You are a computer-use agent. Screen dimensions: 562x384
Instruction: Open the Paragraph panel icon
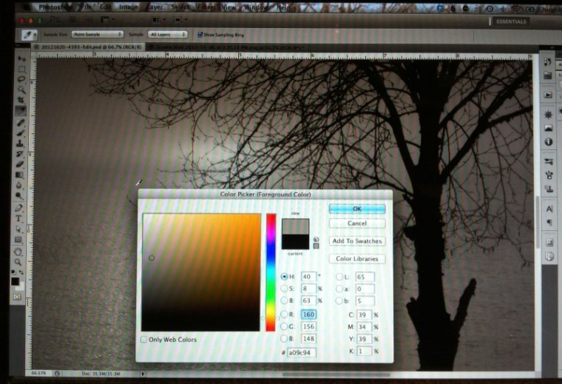click(549, 223)
